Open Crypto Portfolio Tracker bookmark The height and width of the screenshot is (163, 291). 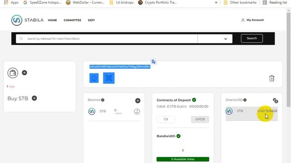coord(158,3)
